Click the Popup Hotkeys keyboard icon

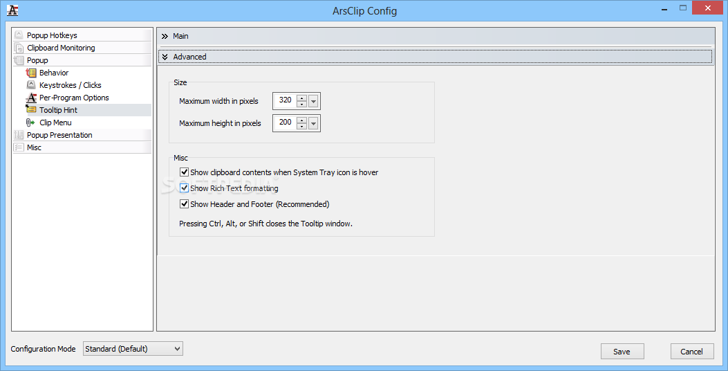pos(19,35)
